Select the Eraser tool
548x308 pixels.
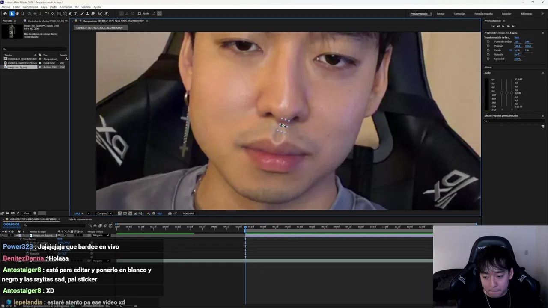(x=93, y=14)
